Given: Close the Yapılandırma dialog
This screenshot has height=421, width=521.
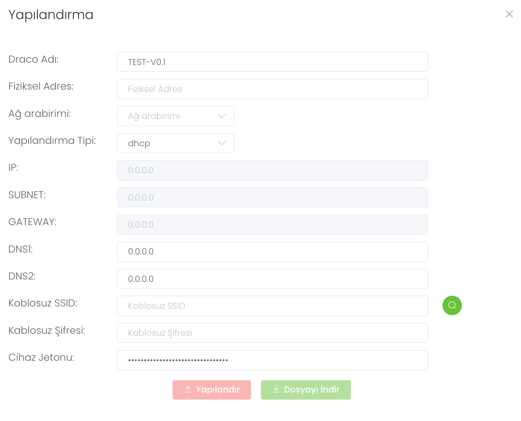Looking at the screenshot, I should [509, 14].
